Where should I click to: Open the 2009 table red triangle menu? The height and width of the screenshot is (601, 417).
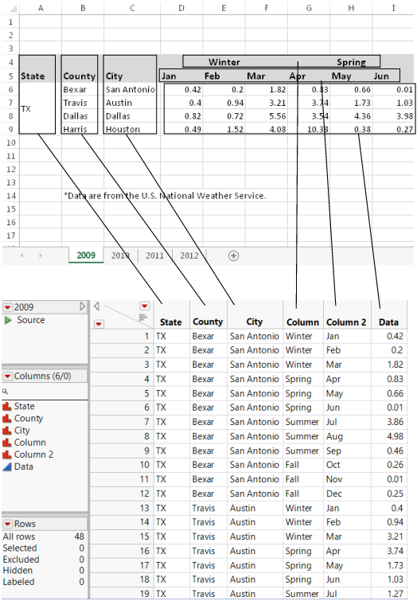coord(8,307)
